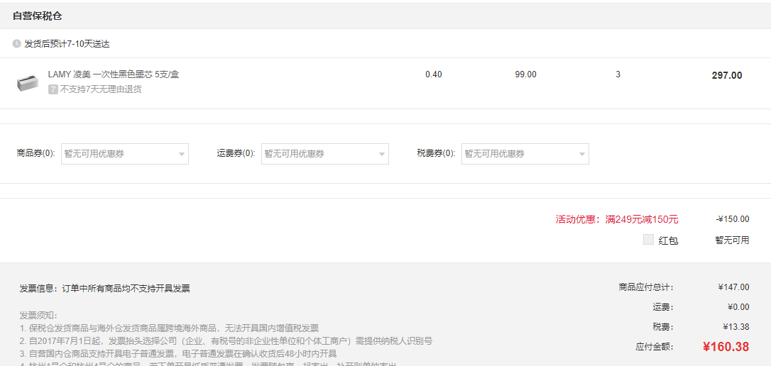
Task: Click the clock icon beside delivery estimate
Action: pos(17,44)
